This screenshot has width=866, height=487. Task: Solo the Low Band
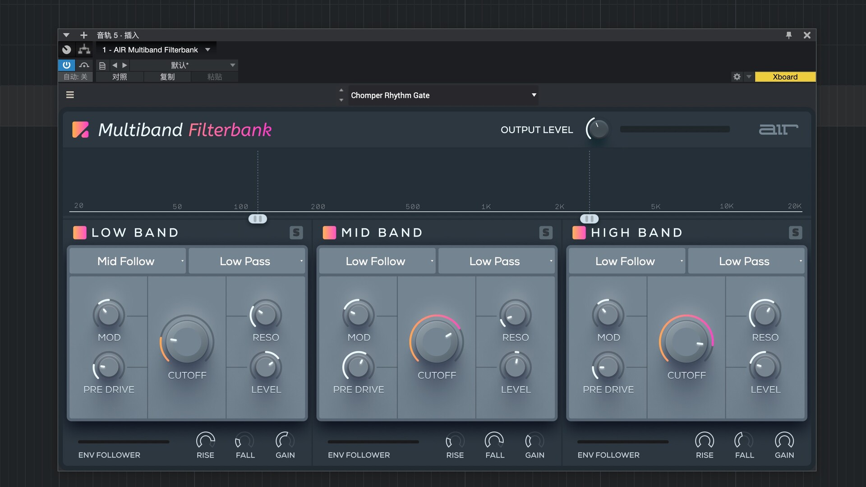coord(296,233)
